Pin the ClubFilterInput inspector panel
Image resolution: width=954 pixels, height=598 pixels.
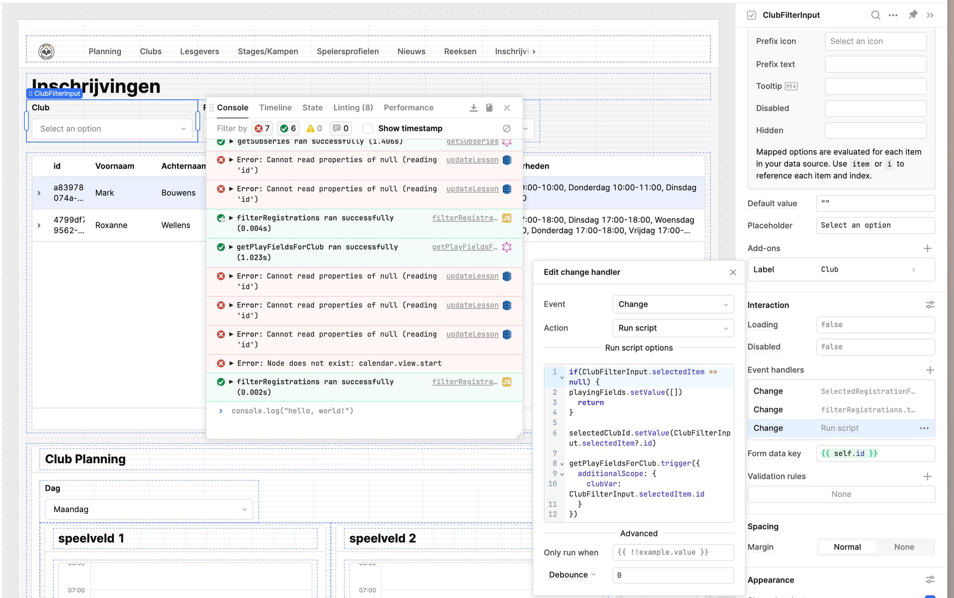pos(913,15)
